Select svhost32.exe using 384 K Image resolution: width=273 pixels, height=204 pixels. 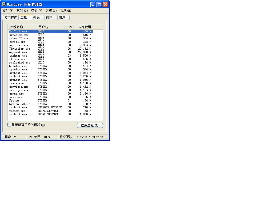(50, 38)
